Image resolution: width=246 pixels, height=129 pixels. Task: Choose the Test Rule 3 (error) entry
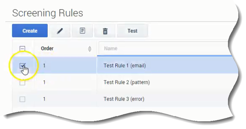click(x=124, y=99)
